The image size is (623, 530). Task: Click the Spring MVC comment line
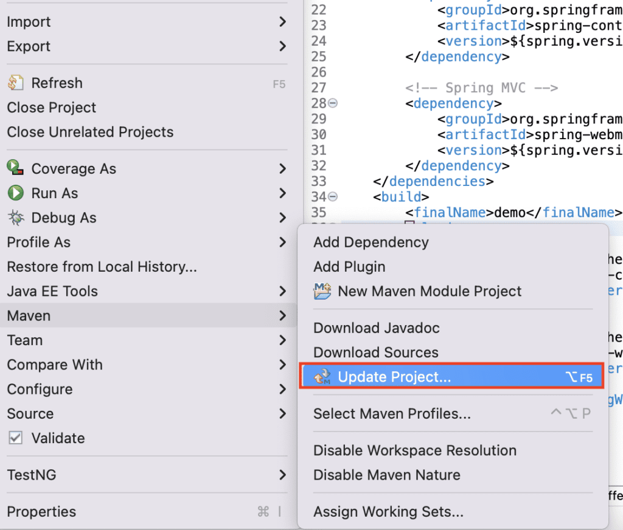click(482, 88)
